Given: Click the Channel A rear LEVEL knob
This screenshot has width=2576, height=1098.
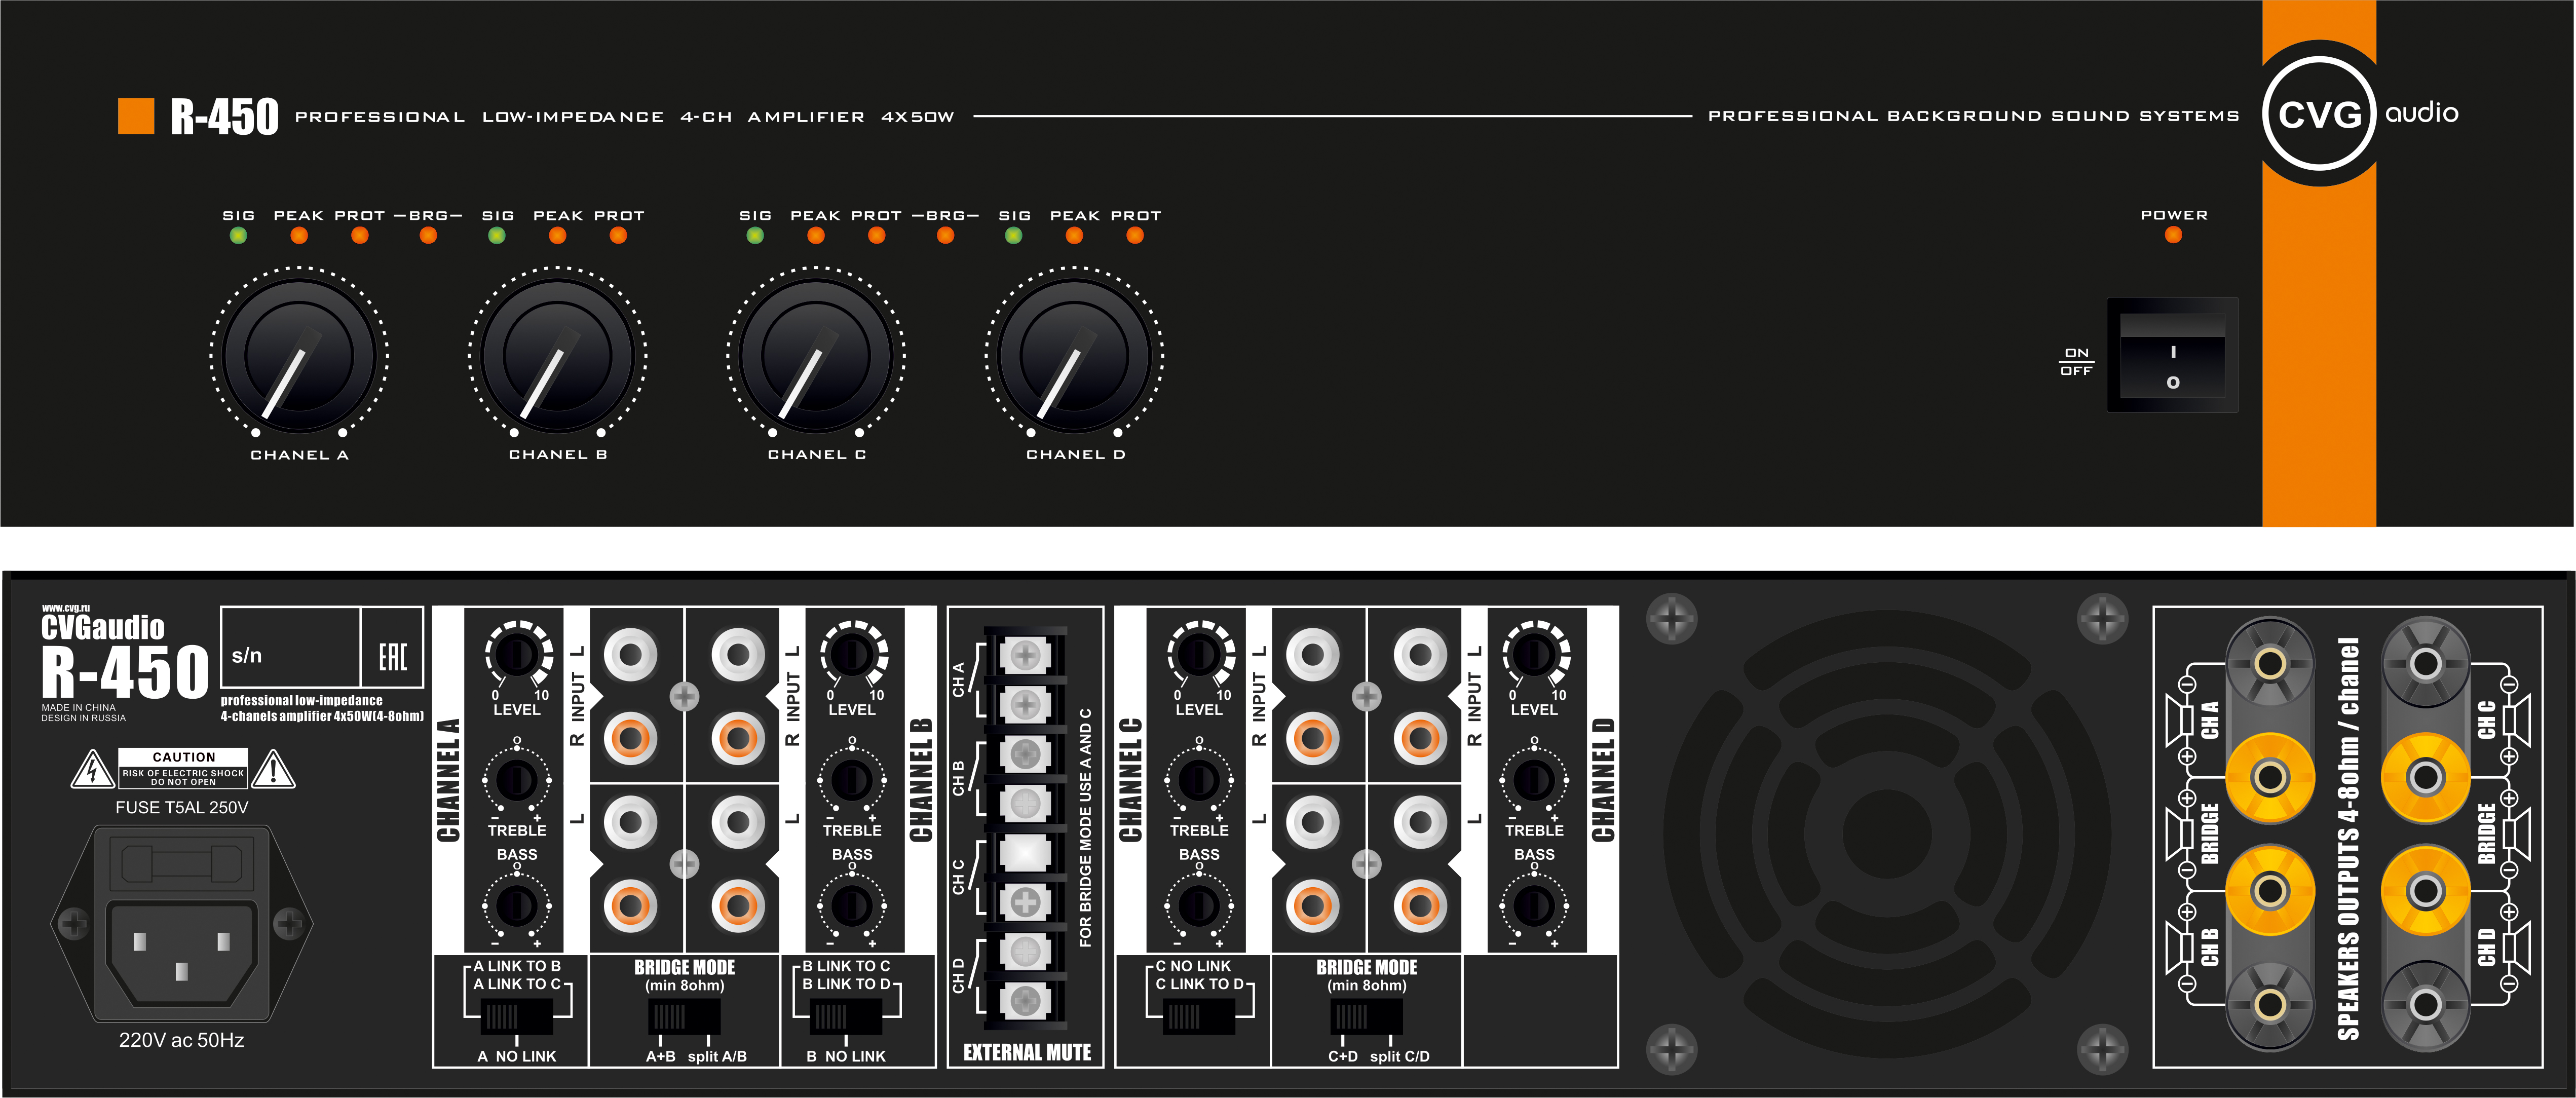Looking at the screenshot, I should (x=517, y=655).
